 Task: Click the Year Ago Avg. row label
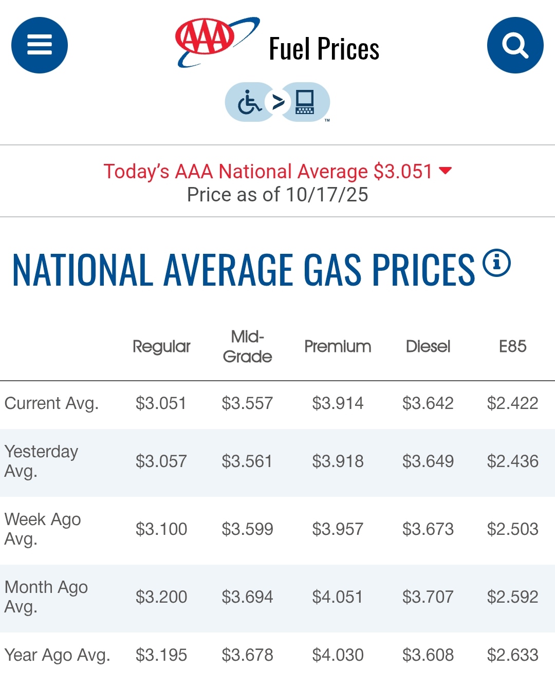[x=57, y=655]
